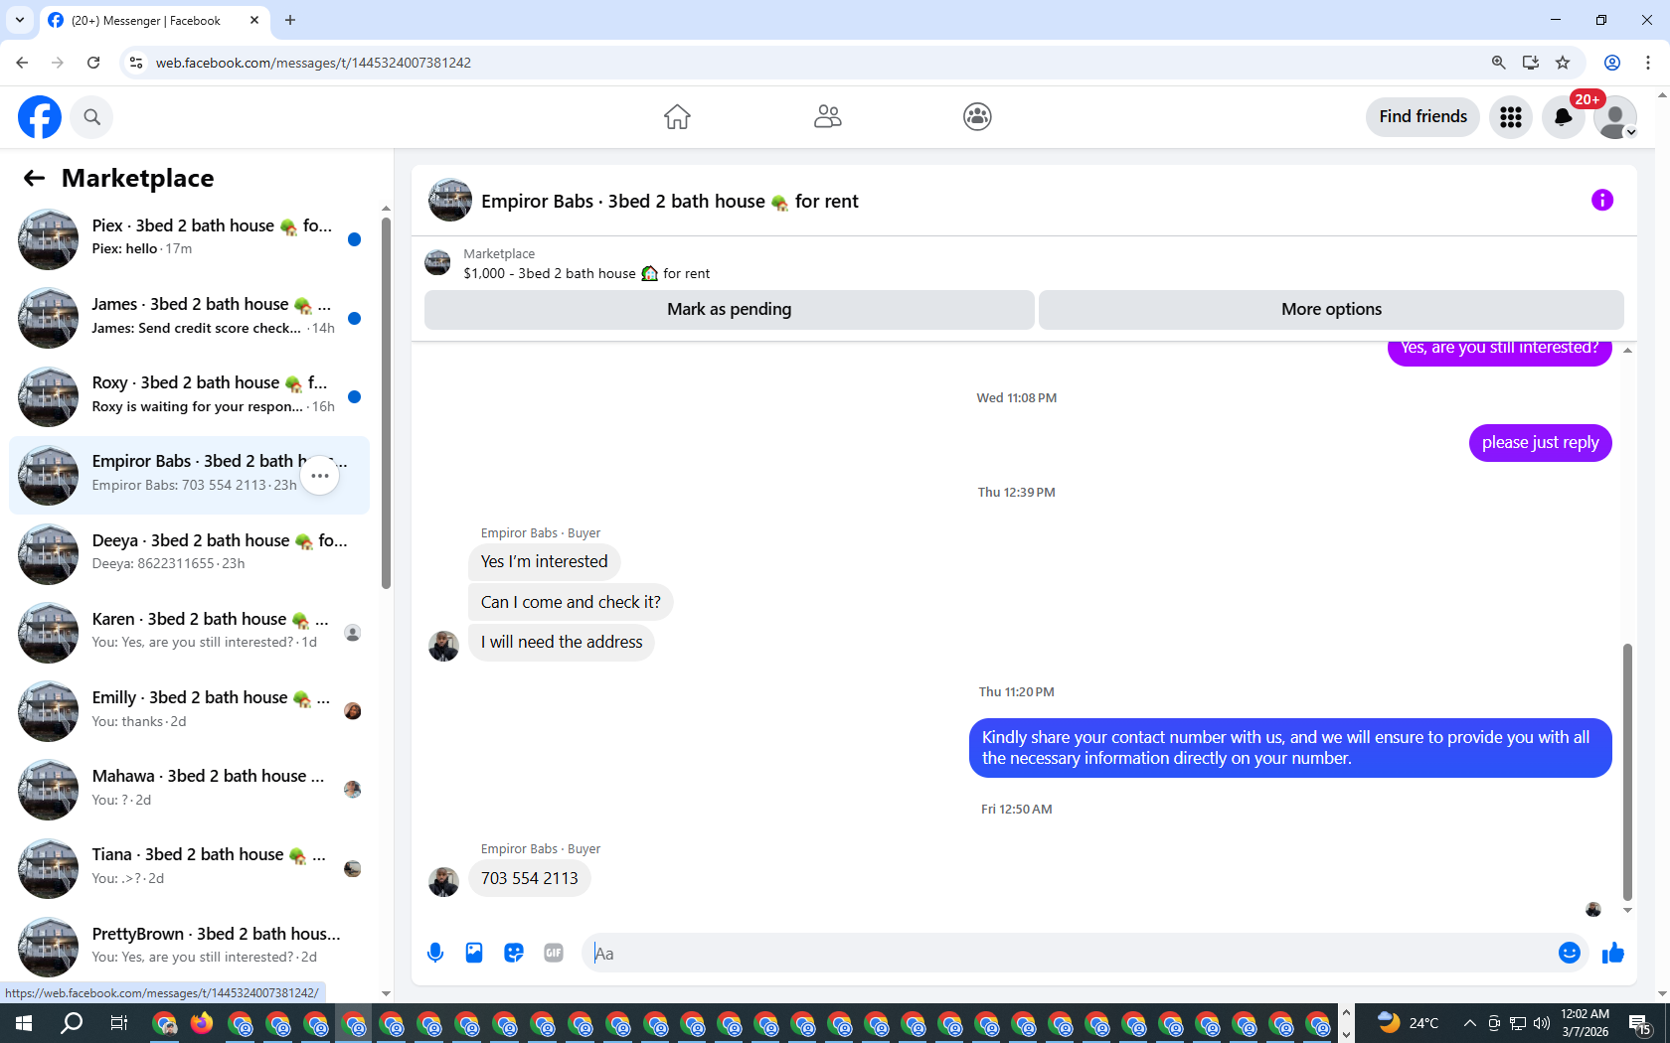The width and height of the screenshot is (1670, 1043).
Task: Open the install app icon in address bar
Action: tap(1531, 63)
